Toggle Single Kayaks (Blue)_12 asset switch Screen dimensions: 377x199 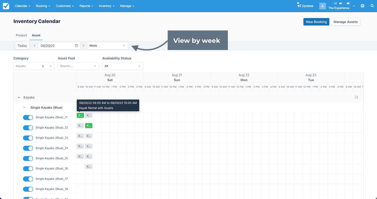tap(28, 128)
